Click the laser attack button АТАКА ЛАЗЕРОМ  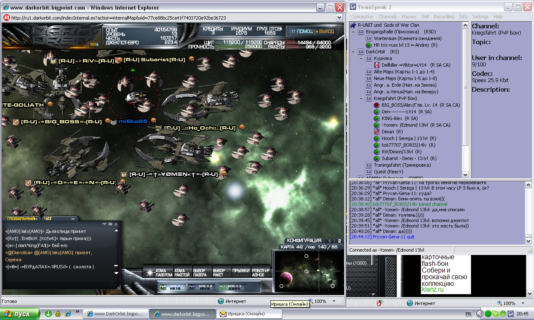159,273
